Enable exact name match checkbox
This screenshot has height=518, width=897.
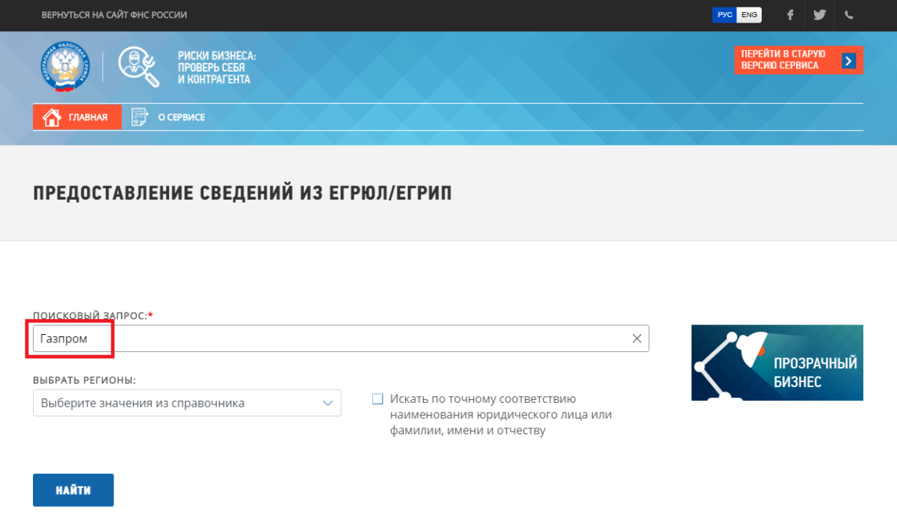pos(377,399)
